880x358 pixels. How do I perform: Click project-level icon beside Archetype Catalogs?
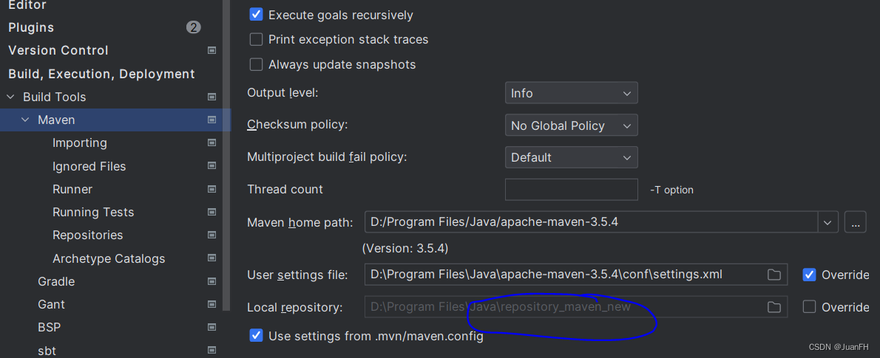[x=211, y=258]
